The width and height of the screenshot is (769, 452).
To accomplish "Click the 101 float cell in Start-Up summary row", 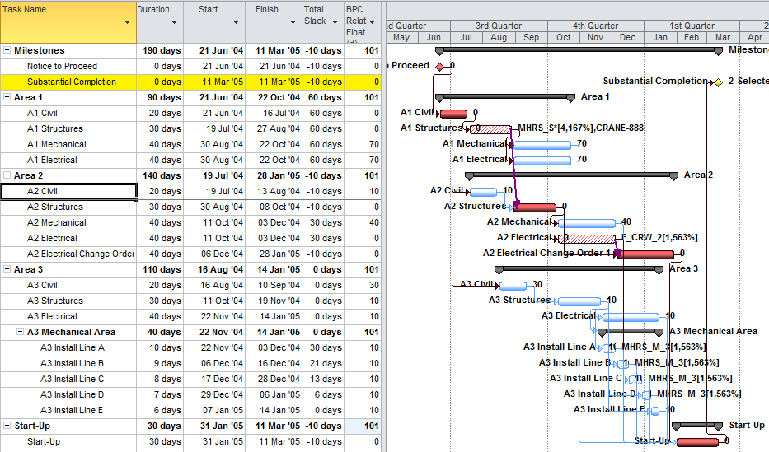I will tap(363, 426).
